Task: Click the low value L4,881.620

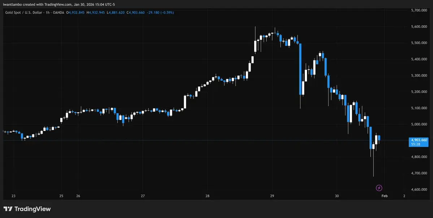Action: [x=116, y=12]
